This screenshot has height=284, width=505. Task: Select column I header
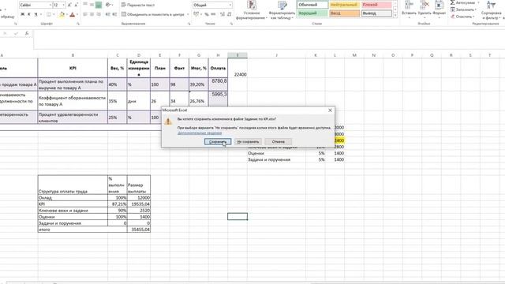point(238,55)
